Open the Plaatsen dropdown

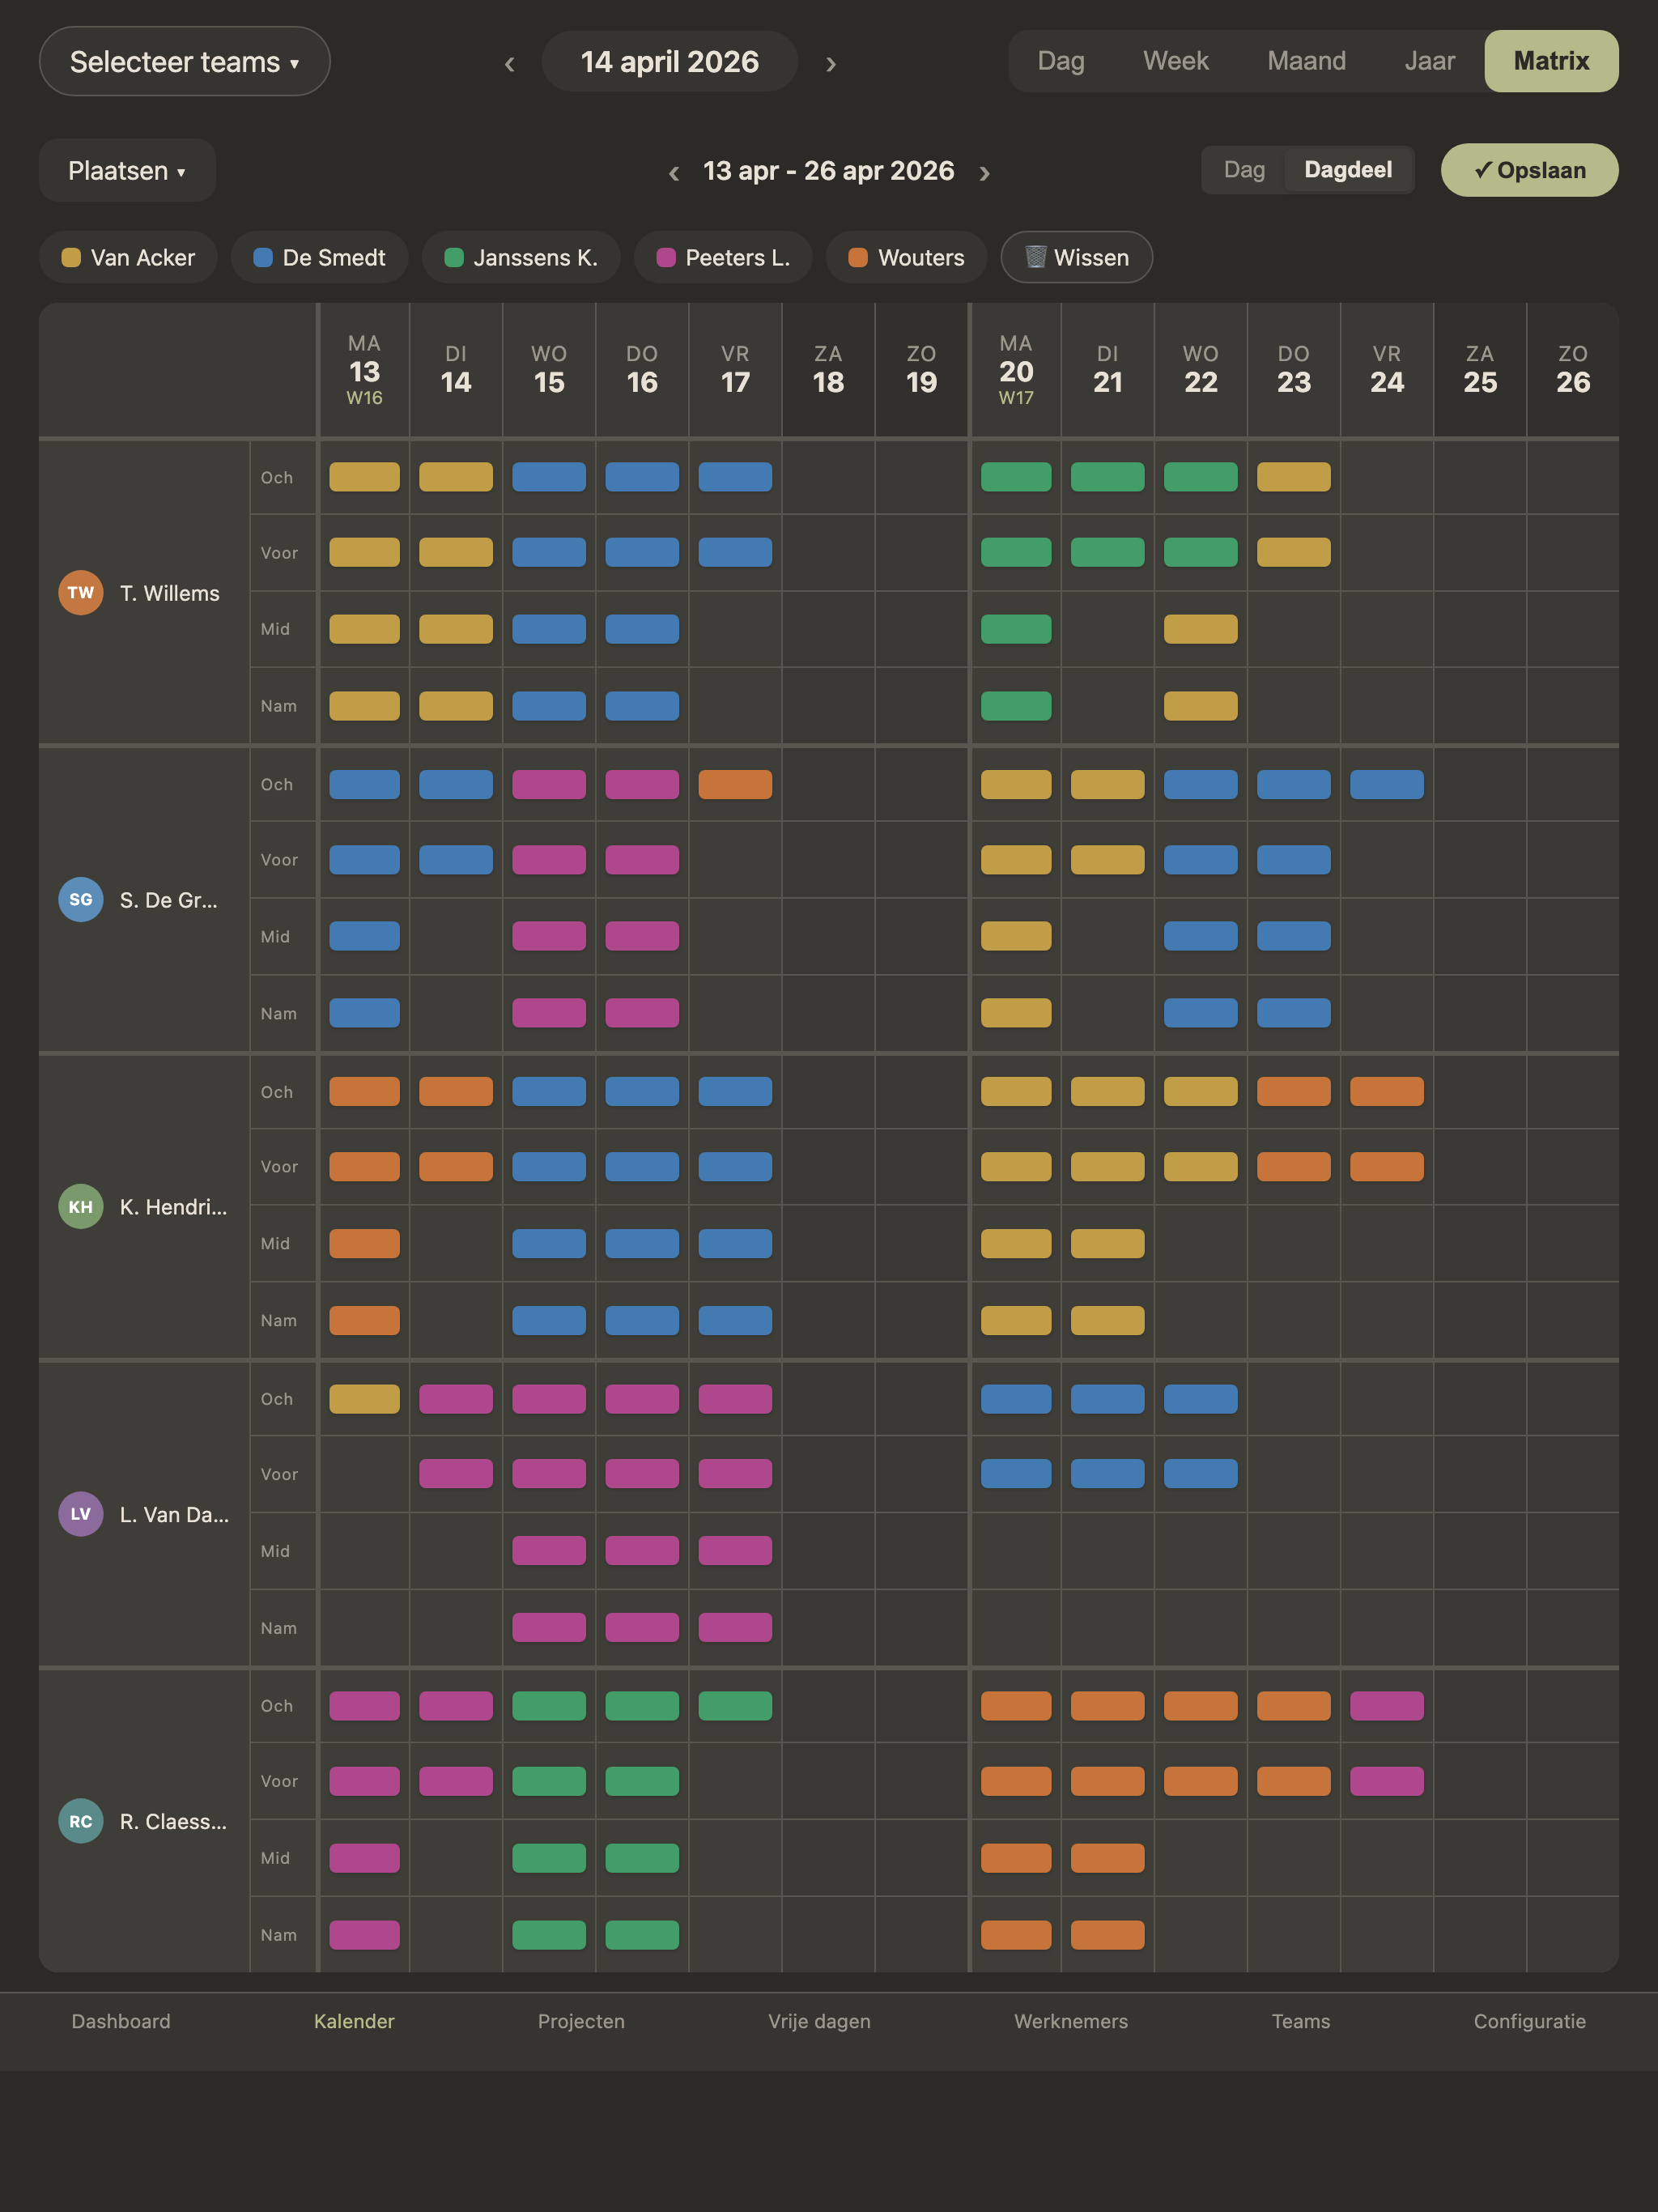pyautogui.click(x=127, y=171)
